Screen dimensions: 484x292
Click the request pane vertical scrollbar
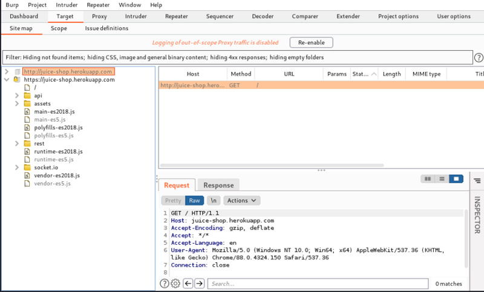pyautogui.click(x=465, y=238)
